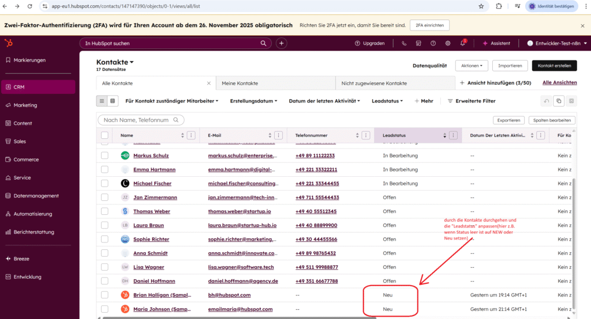Switch to Meine Kontakte tab
This screenshot has height=319, width=591.
[275, 83]
